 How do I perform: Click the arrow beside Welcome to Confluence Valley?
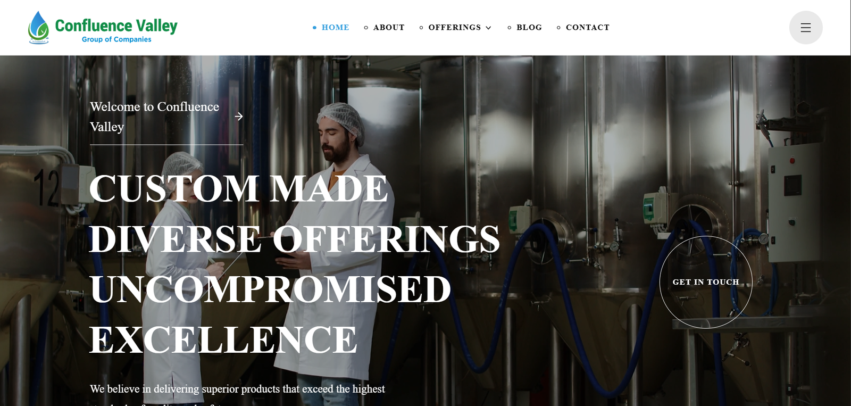[x=239, y=116]
